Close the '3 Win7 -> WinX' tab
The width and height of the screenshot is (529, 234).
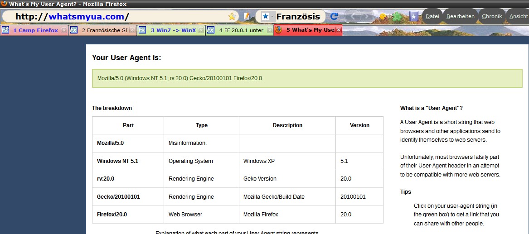200,30
